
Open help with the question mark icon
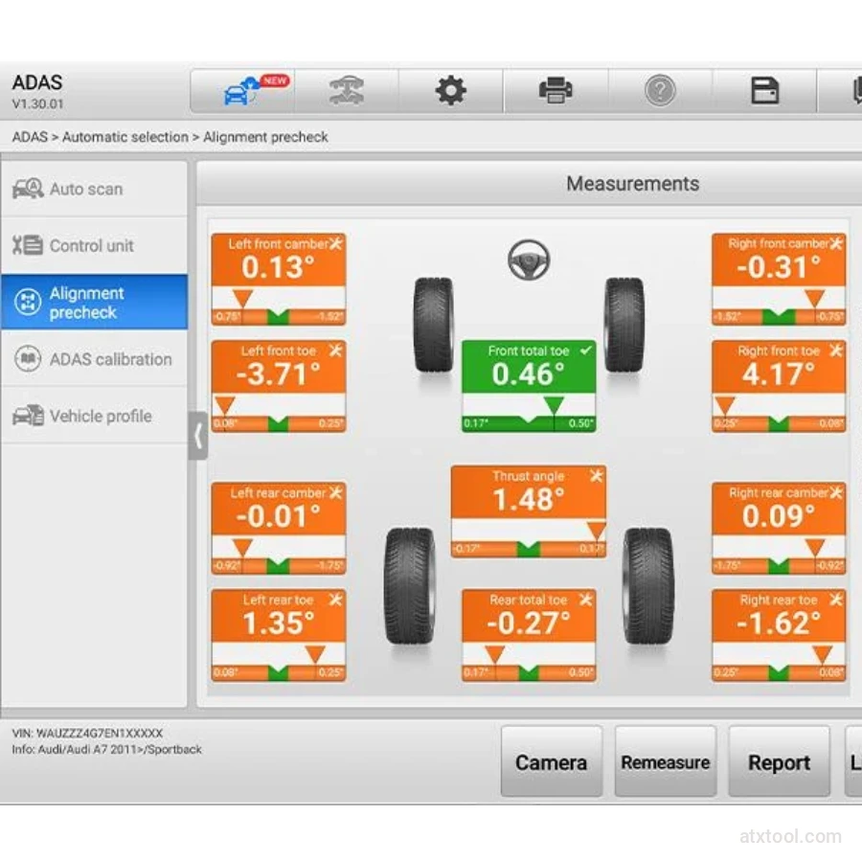pyautogui.click(x=660, y=92)
